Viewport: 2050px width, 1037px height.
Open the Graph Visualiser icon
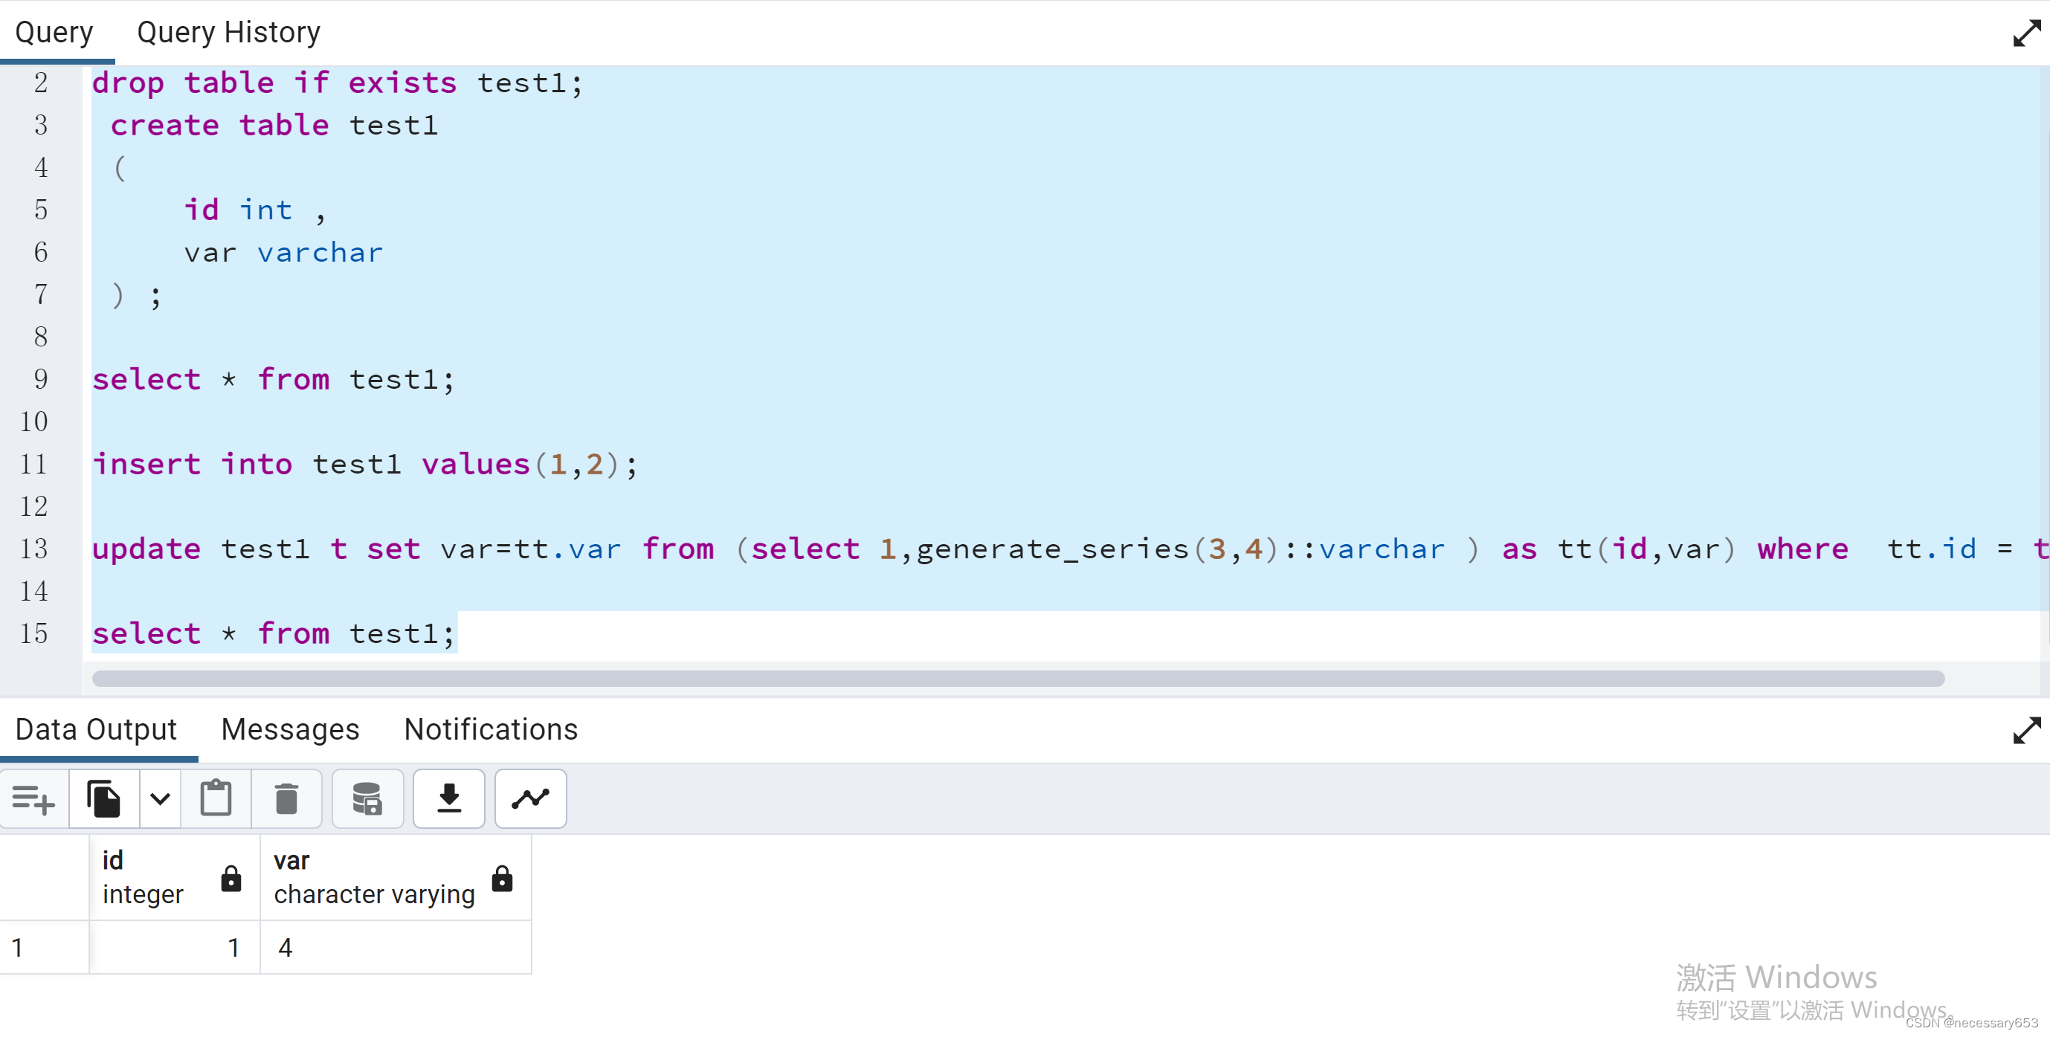coord(530,798)
